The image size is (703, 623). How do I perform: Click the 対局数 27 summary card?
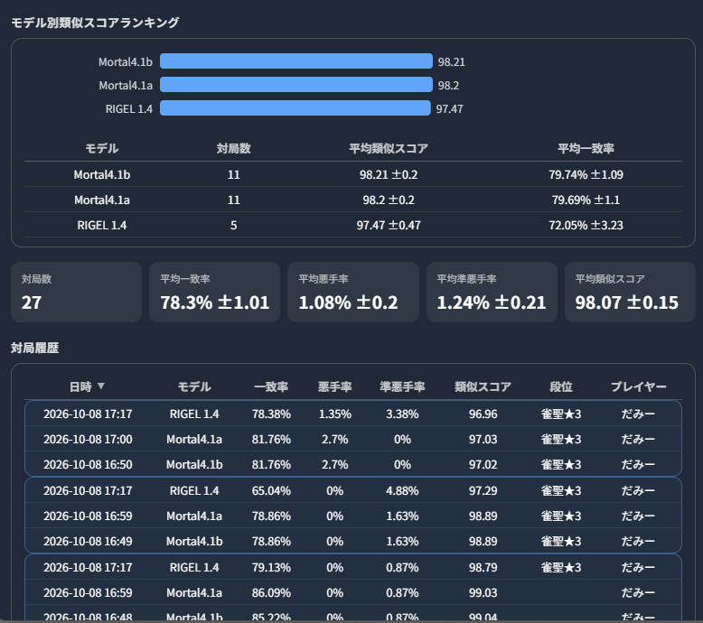[x=76, y=292]
